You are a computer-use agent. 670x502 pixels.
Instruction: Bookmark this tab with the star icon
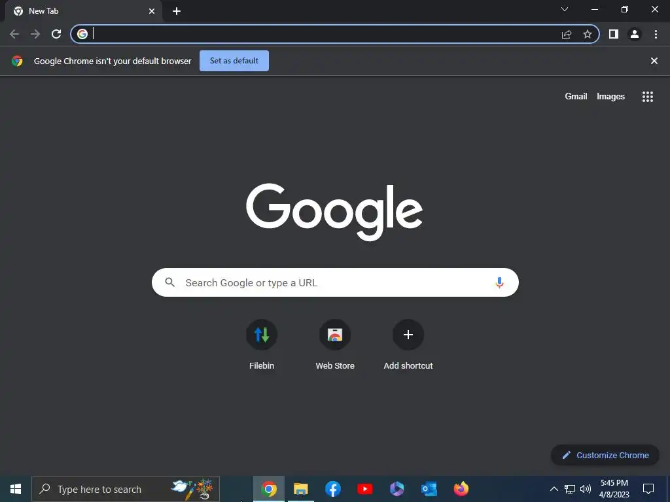(x=588, y=34)
